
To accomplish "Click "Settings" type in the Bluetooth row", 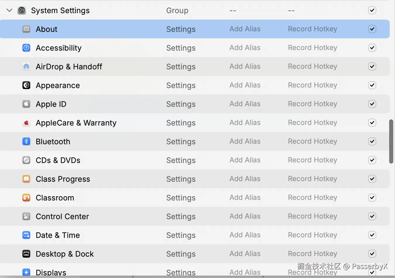I will click(181, 142).
